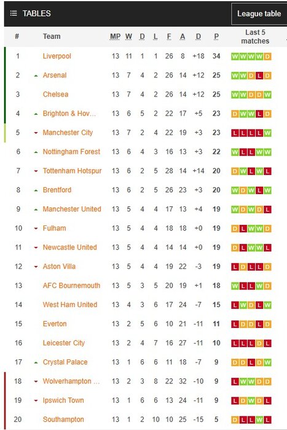The width and height of the screenshot is (287, 430).
Task: Select the League table tab
Action: point(259,14)
